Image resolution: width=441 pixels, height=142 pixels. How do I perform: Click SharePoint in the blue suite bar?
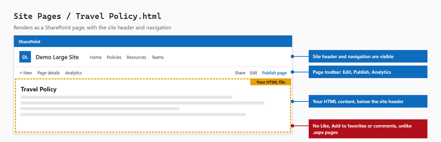click(x=29, y=42)
